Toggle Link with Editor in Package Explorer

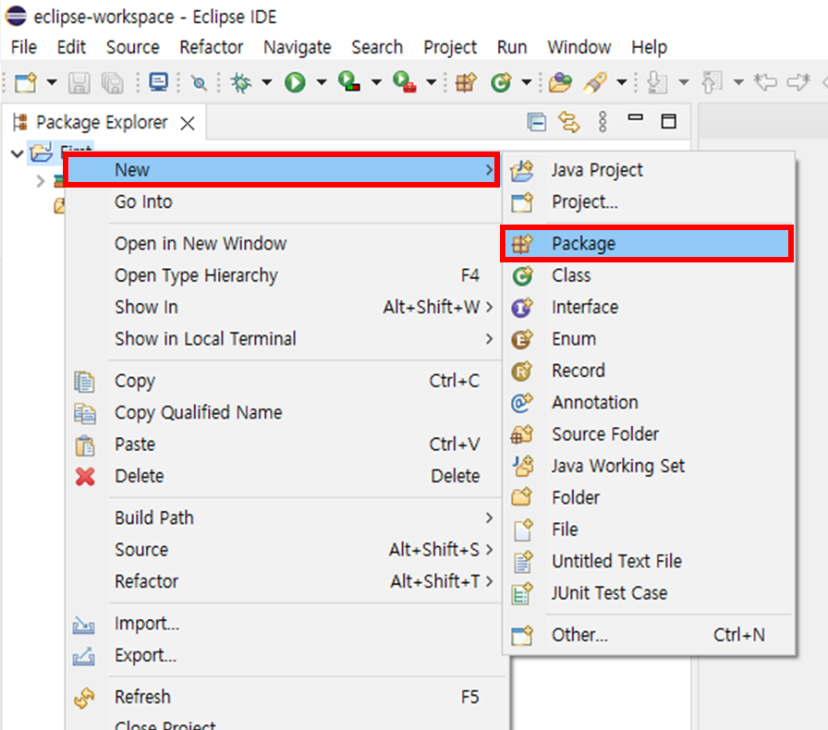(568, 122)
